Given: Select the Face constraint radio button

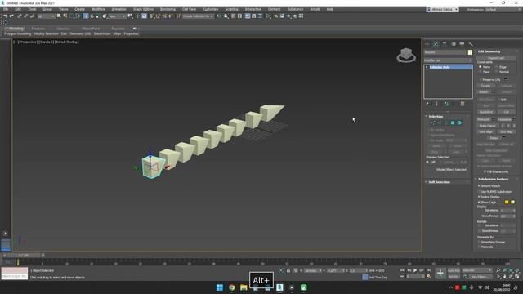Looking at the screenshot, I should (x=481, y=72).
